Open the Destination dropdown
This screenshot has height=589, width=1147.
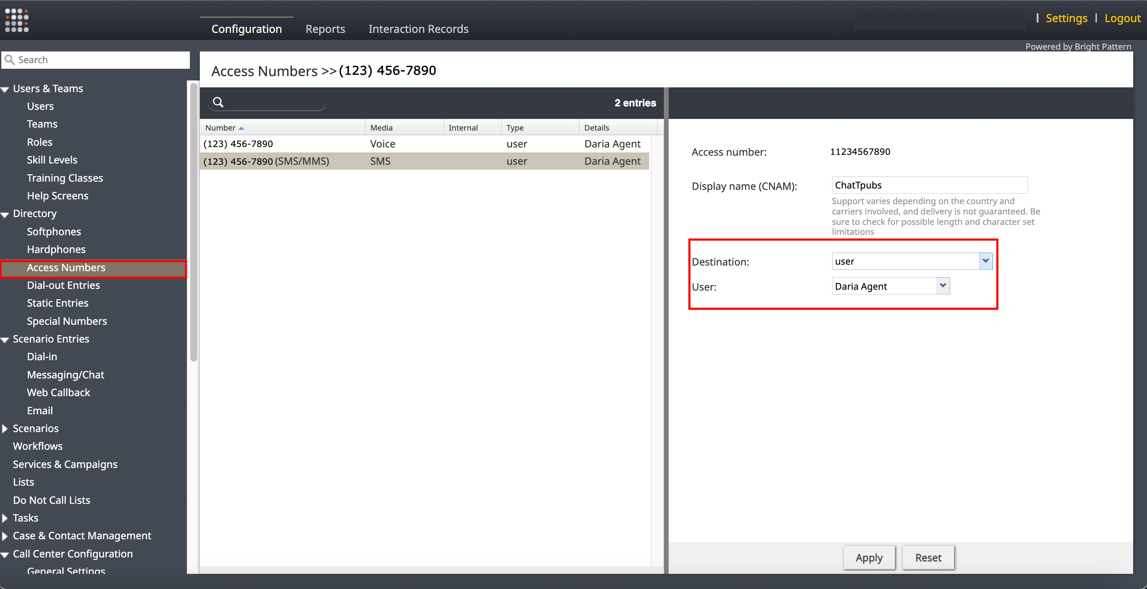(x=986, y=261)
